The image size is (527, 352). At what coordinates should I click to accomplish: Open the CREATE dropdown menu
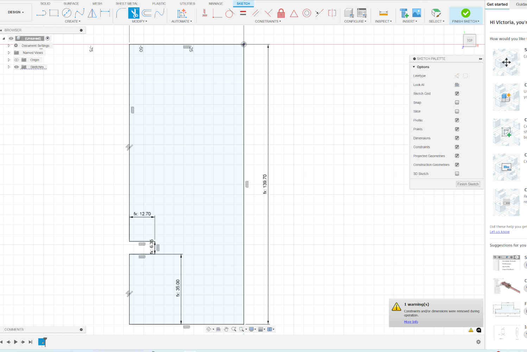click(x=72, y=21)
